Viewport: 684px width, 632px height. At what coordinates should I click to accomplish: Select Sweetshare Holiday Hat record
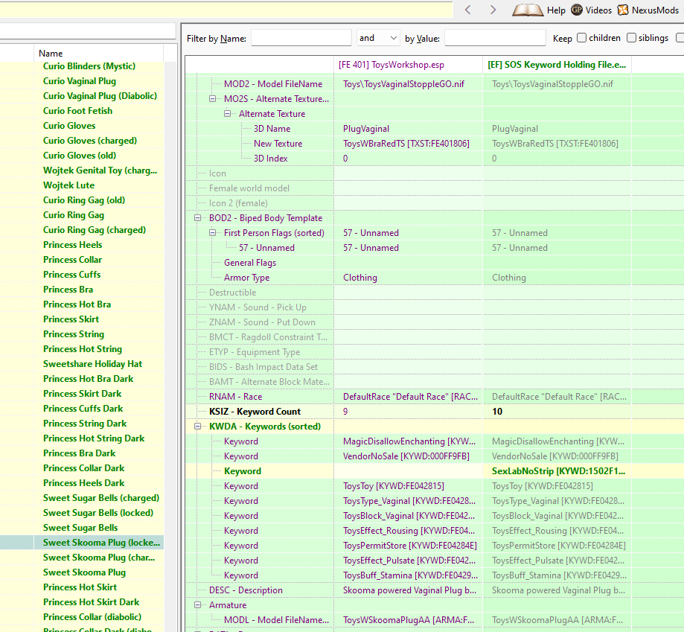92,364
